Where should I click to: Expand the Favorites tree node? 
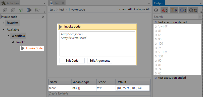click(x=3, y=23)
